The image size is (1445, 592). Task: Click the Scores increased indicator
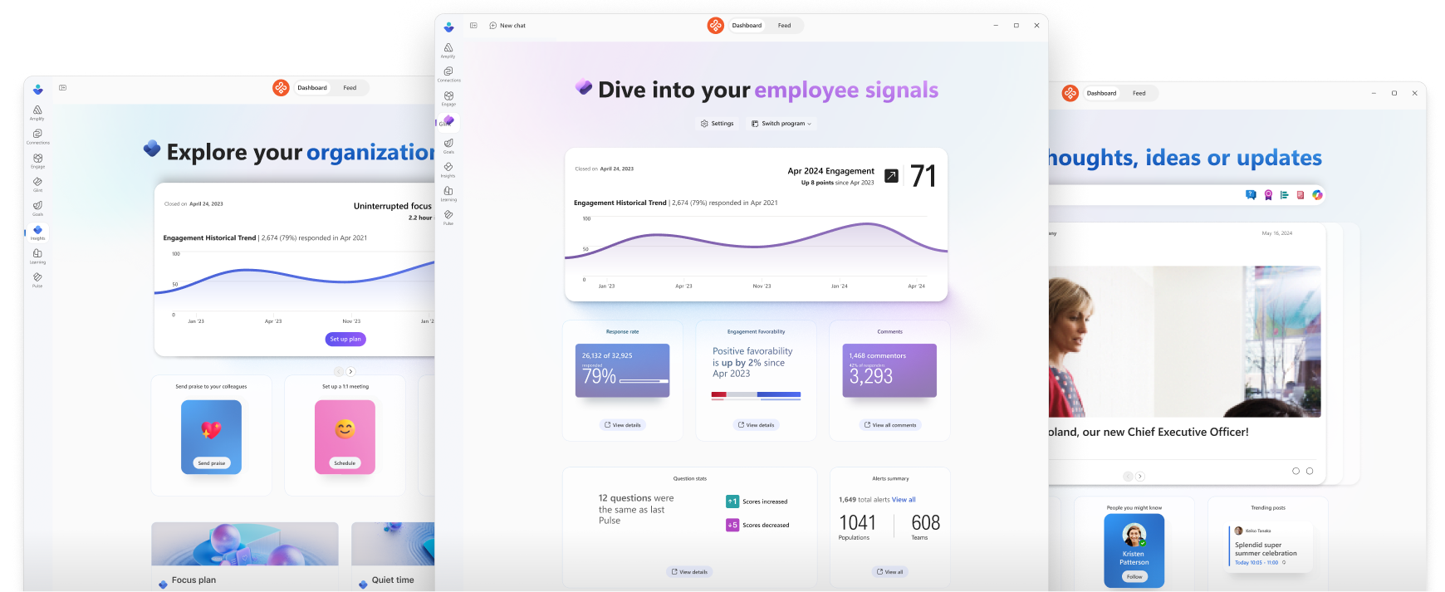tap(757, 501)
